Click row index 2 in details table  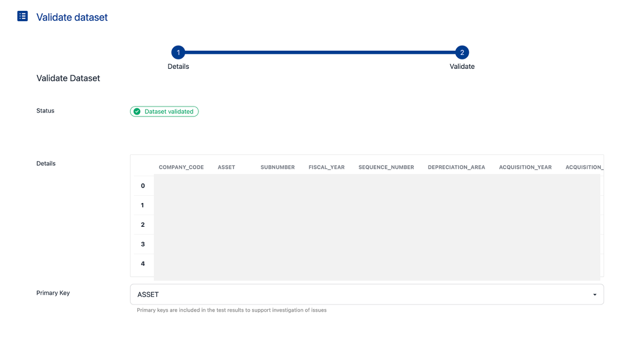tap(143, 225)
